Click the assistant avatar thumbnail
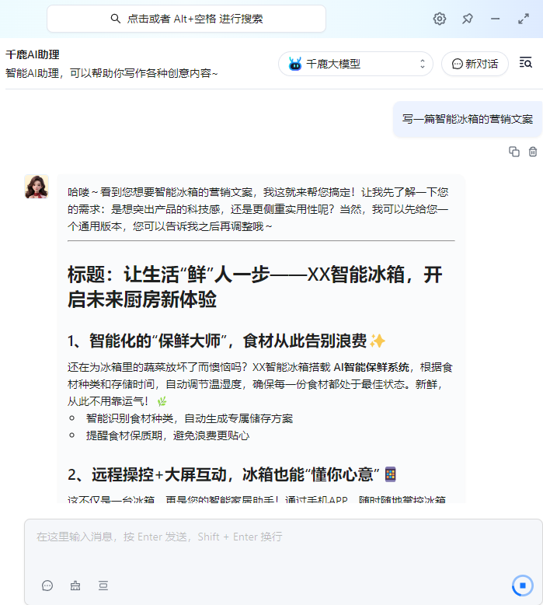 click(37, 187)
